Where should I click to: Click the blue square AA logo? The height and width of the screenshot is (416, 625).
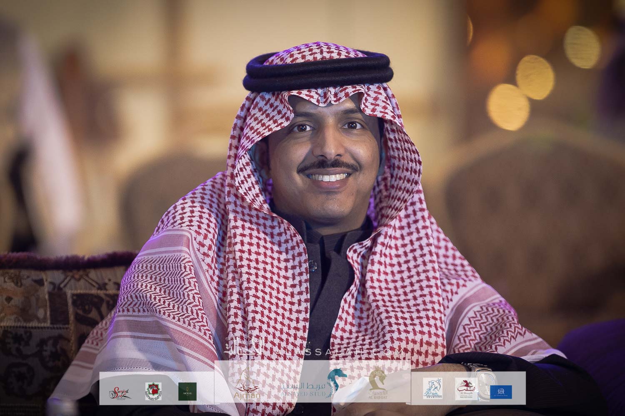(x=501, y=392)
